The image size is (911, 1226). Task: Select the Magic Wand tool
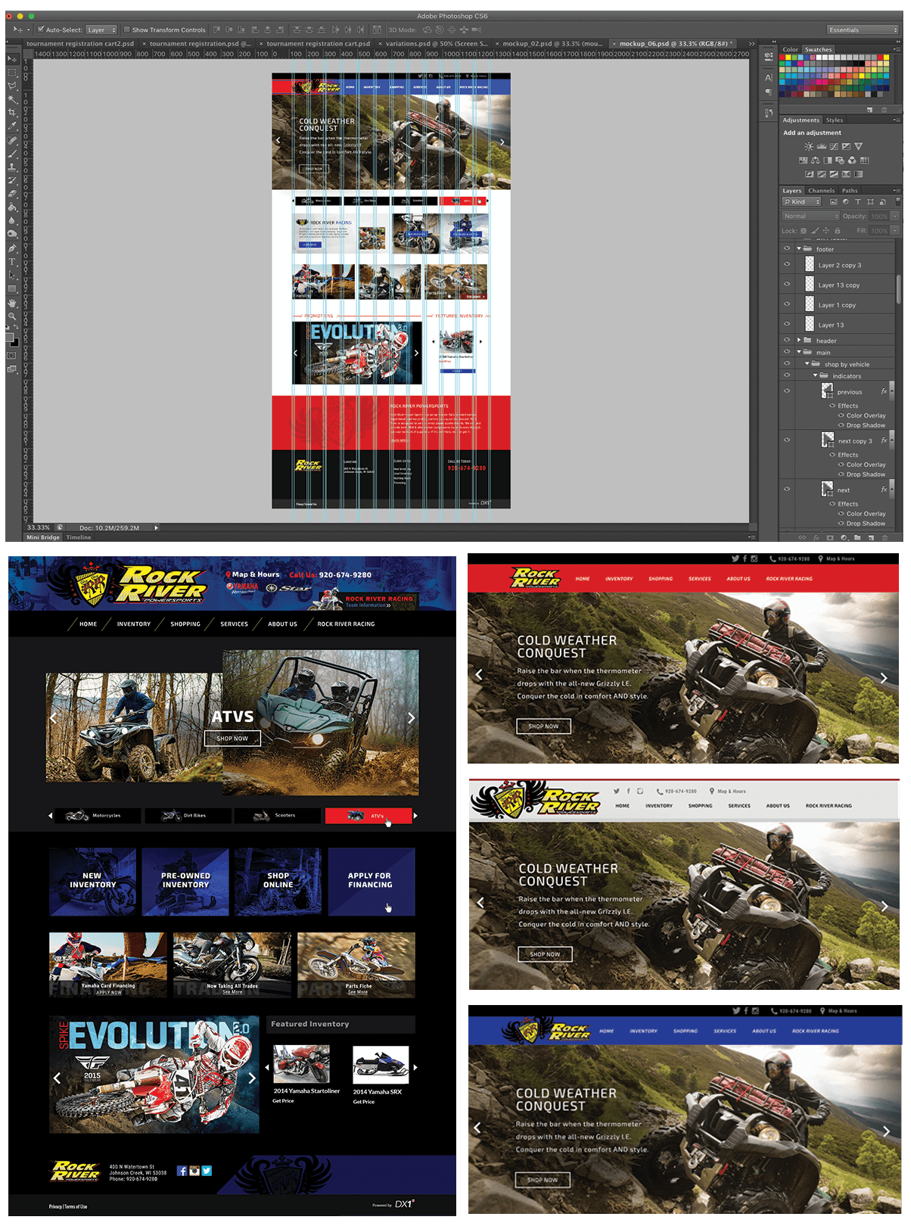(12, 99)
